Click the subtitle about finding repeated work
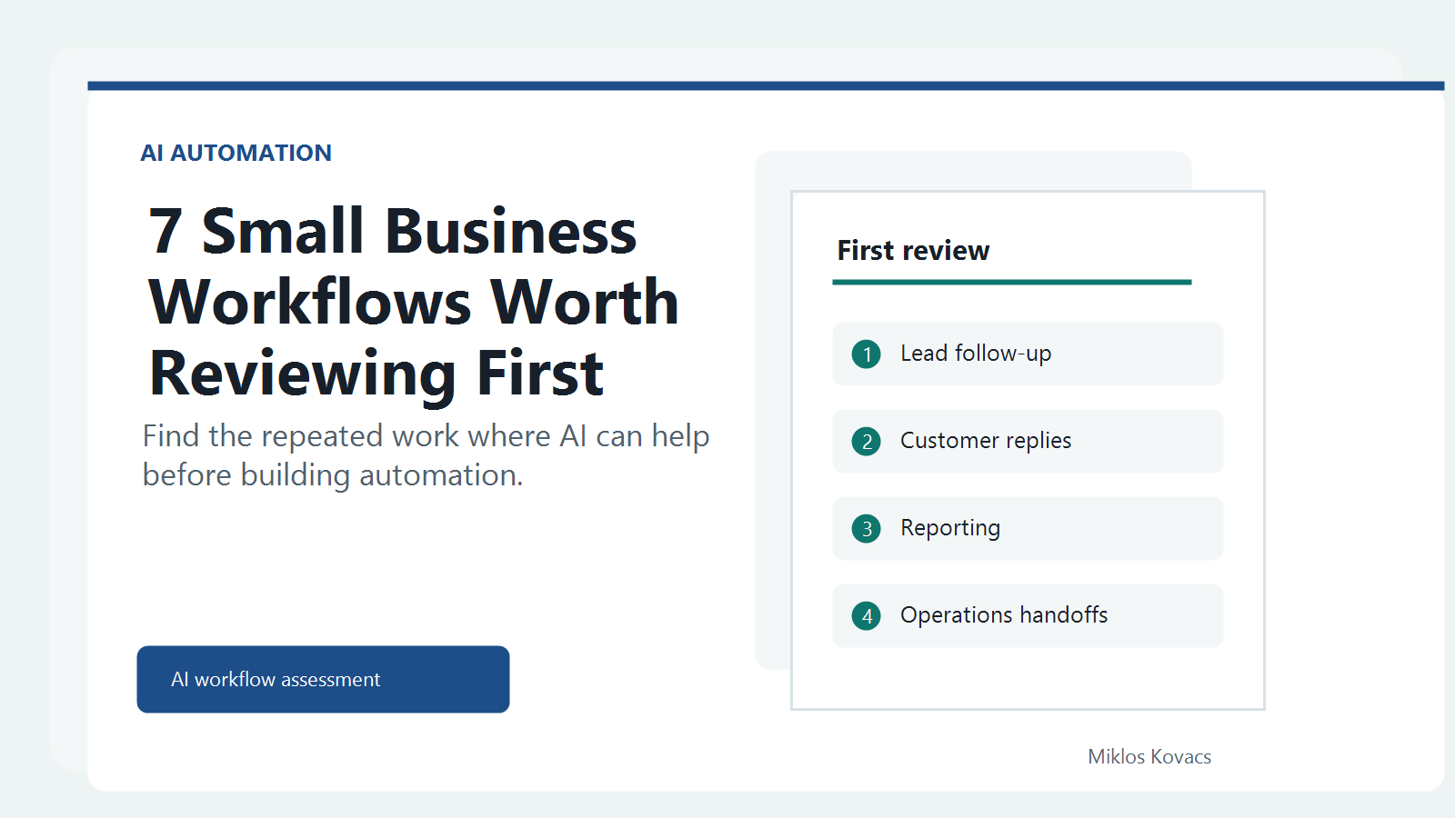This screenshot has height=818, width=1455. (426, 455)
